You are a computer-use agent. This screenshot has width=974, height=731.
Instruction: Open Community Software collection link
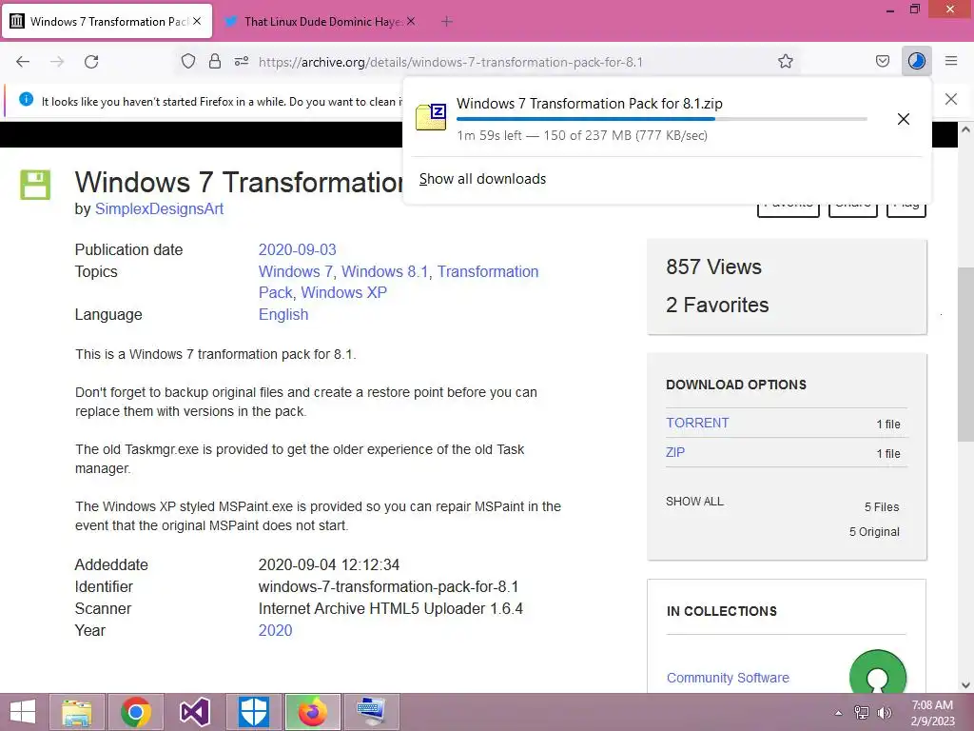728,678
